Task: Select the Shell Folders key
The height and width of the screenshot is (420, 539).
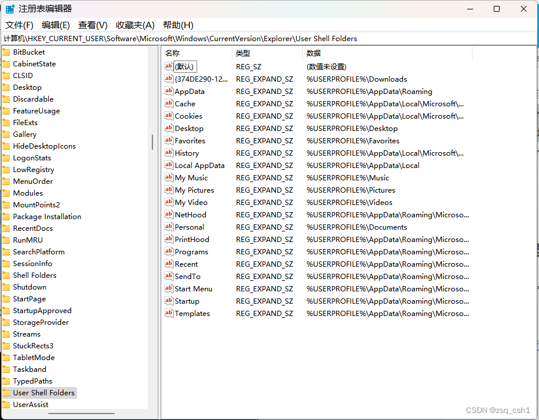Action: 35,275
